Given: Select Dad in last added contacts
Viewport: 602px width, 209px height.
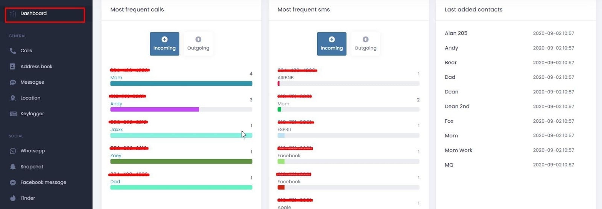Looking at the screenshot, I should click(450, 77).
